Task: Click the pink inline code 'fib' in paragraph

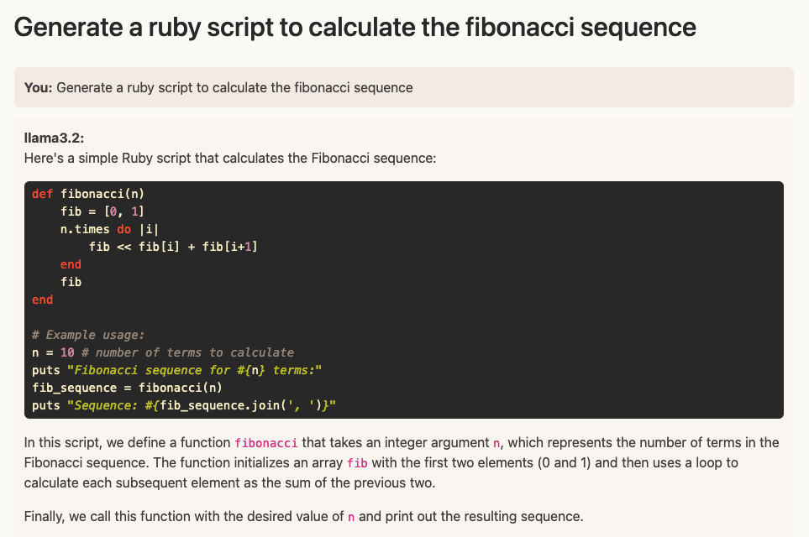Action: click(355, 463)
